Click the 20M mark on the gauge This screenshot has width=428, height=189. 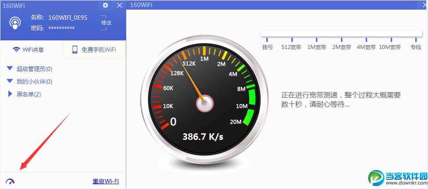pos(236,122)
